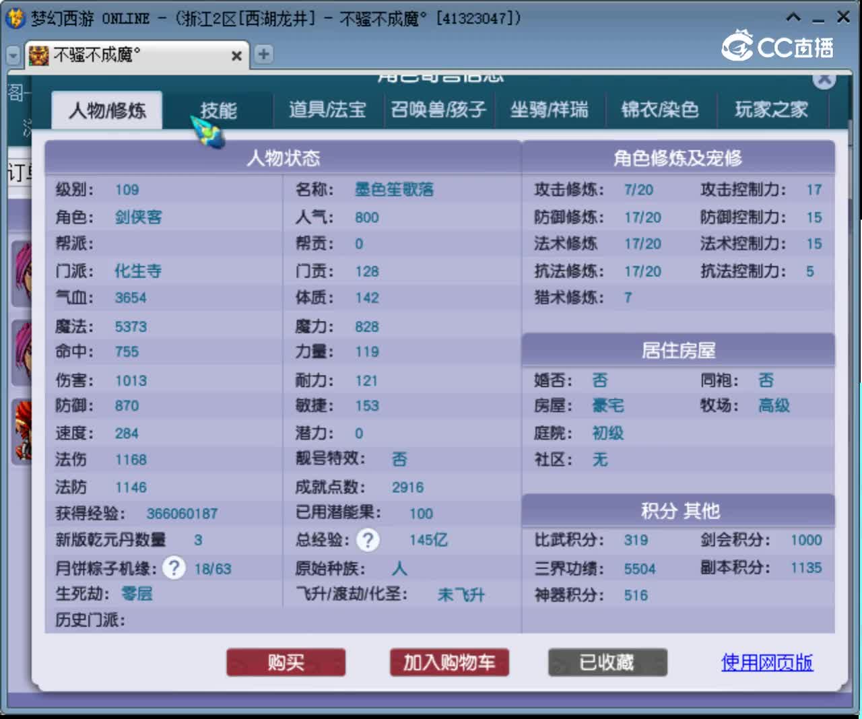Click the 三界功绩 value 5504
This screenshot has width=862, height=719.
coord(640,570)
